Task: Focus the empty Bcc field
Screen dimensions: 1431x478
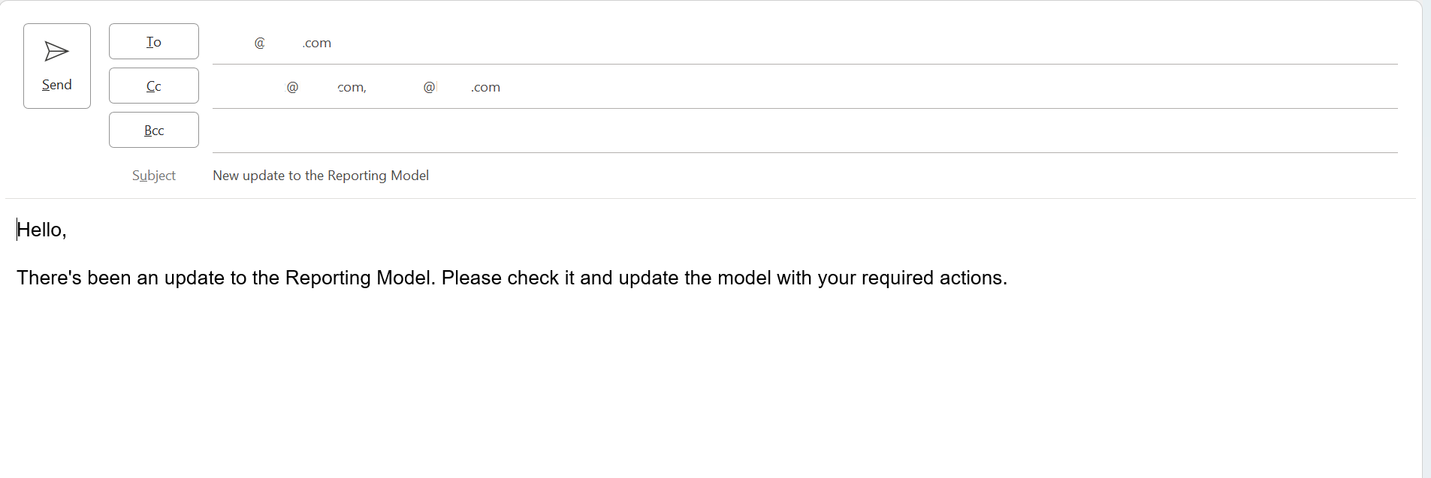Action: pos(805,131)
